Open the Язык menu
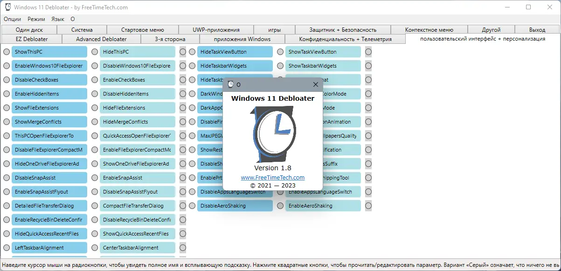The width and height of the screenshot is (561, 271). point(58,19)
